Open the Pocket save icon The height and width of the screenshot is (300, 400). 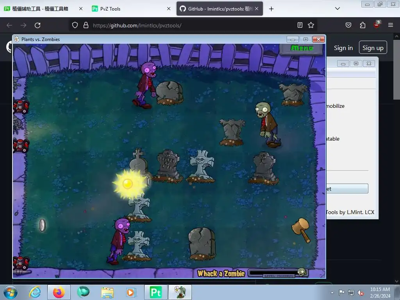pyautogui.click(x=348, y=25)
